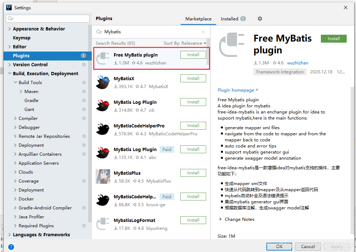Viewport: 356px width, 252px height.
Task: Install the Free MyBatis plugin
Action: (x=333, y=38)
